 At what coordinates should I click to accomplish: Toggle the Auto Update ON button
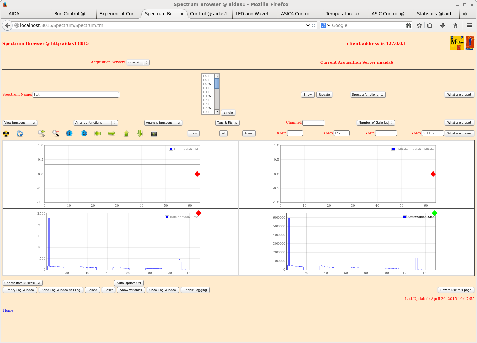(x=129, y=283)
